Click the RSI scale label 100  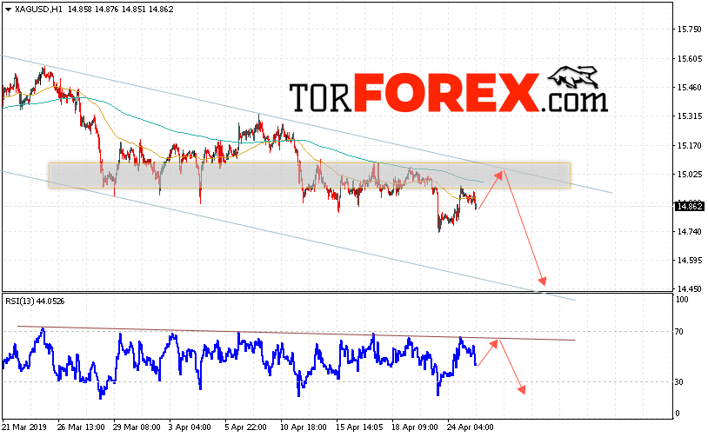pyautogui.click(x=682, y=300)
